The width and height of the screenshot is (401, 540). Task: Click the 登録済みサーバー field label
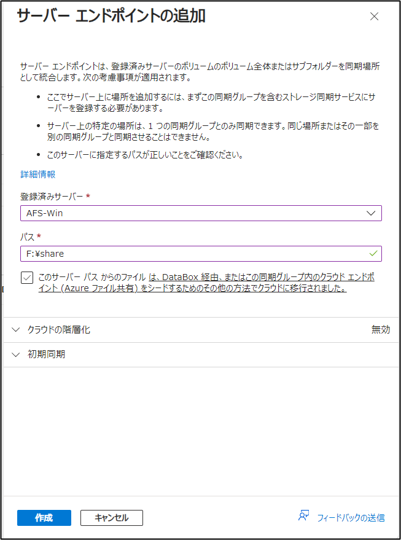pyautogui.click(x=52, y=197)
